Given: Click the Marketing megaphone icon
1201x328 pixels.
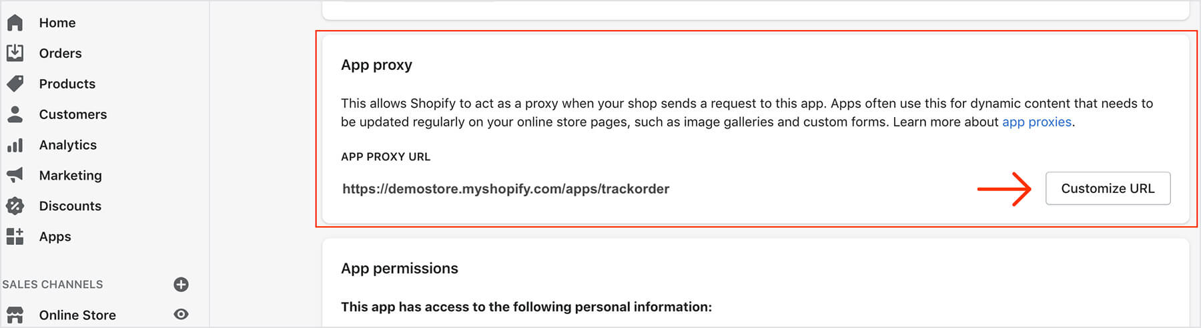Looking at the screenshot, I should coord(15,175).
